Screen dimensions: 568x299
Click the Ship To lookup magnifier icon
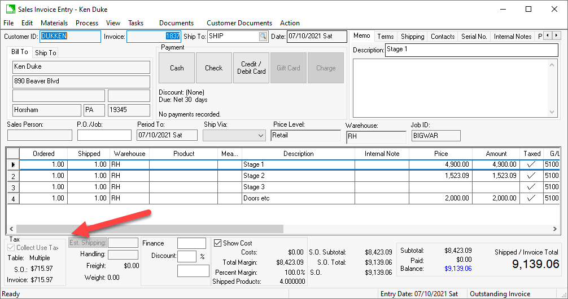point(263,37)
